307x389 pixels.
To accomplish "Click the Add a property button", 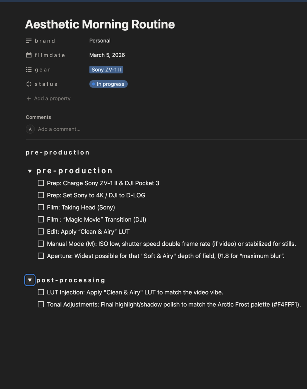I will click(x=52, y=99).
